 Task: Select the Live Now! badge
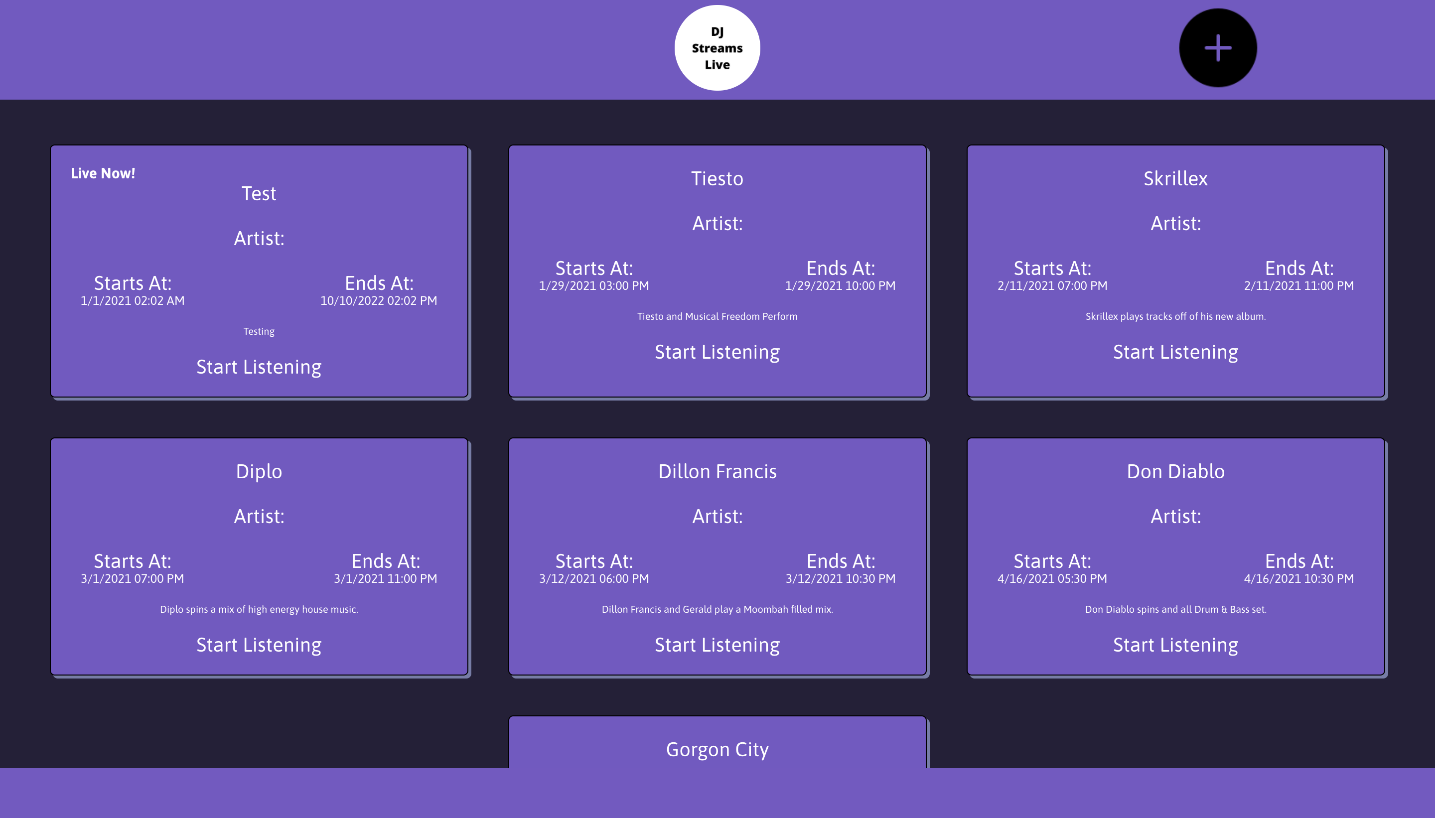point(103,173)
